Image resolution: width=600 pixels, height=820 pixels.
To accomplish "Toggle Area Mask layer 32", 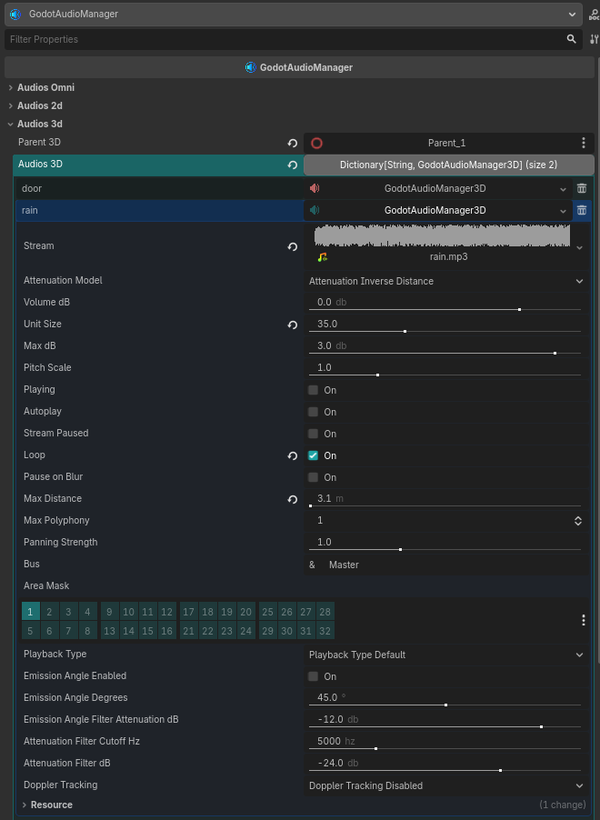I will click(325, 631).
